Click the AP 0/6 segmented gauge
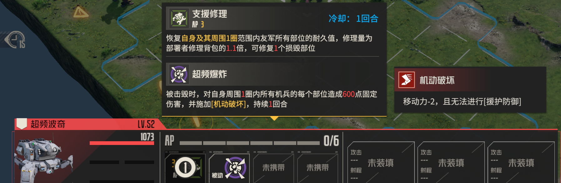Screen dimensions: 561x183 [249, 143]
